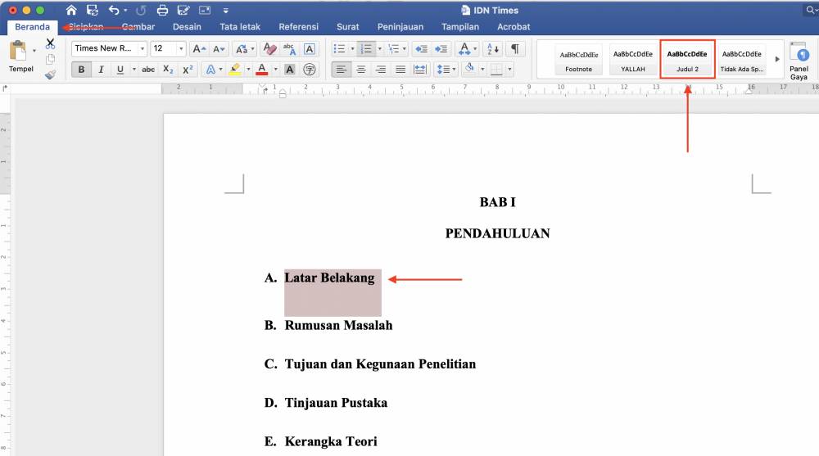The width and height of the screenshot is (819, 456).
Task: Sort text with the A-Z sort icon
Action: 492,48
